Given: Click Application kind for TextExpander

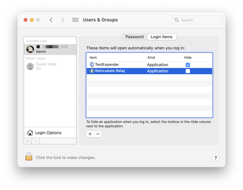Looking at the screenshot, I should [158, 65].
